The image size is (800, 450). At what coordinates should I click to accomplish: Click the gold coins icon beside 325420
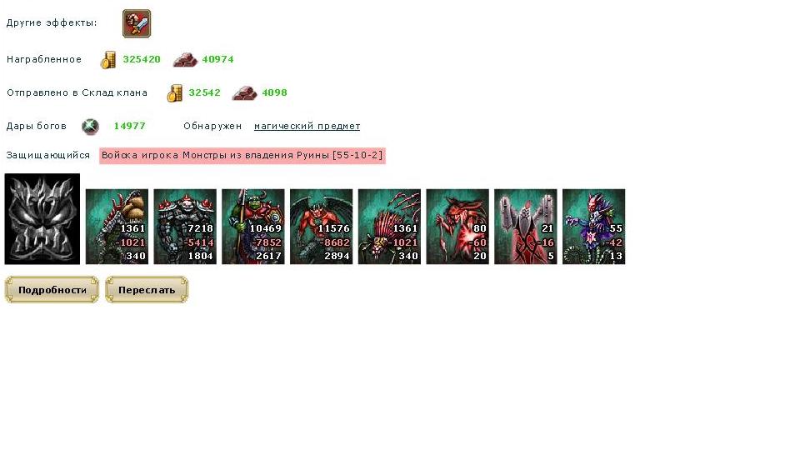tap(108, 60)
